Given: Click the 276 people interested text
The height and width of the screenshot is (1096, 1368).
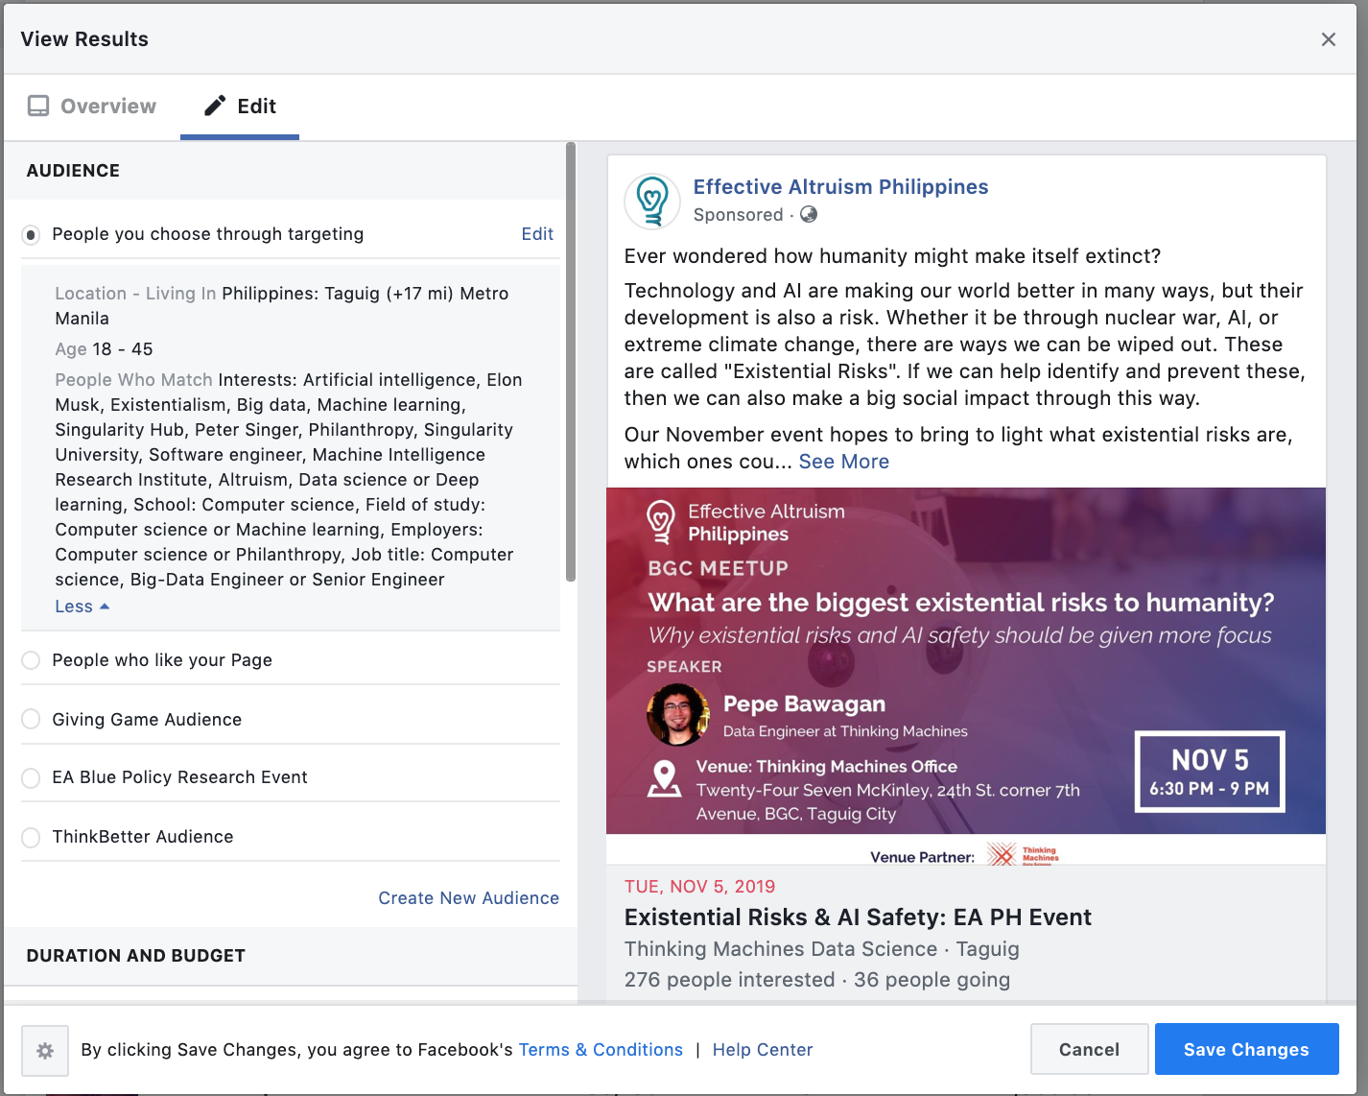Looking at the screenshot, I should tap(729, 980).
